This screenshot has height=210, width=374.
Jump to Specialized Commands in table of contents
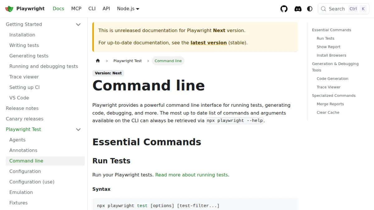[x=333, y=96]
